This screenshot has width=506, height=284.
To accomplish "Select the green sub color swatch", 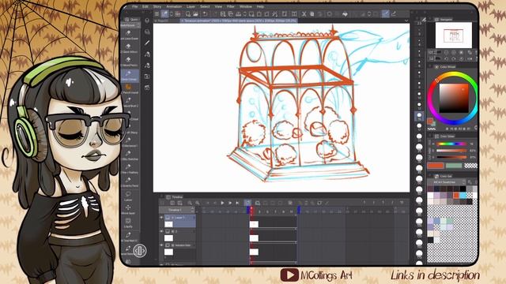I will pos(454,166).
